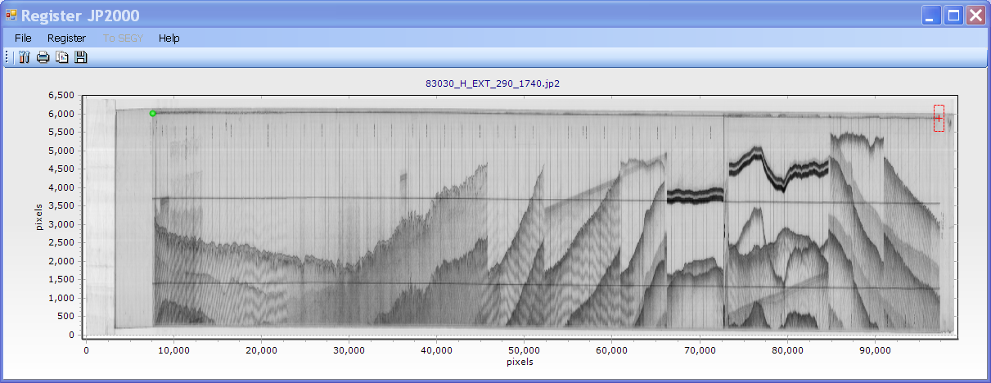Click the x-axis value 90,000
This screenshot has width=991, height=383.
pyautogui.click(x=876, y=349)
